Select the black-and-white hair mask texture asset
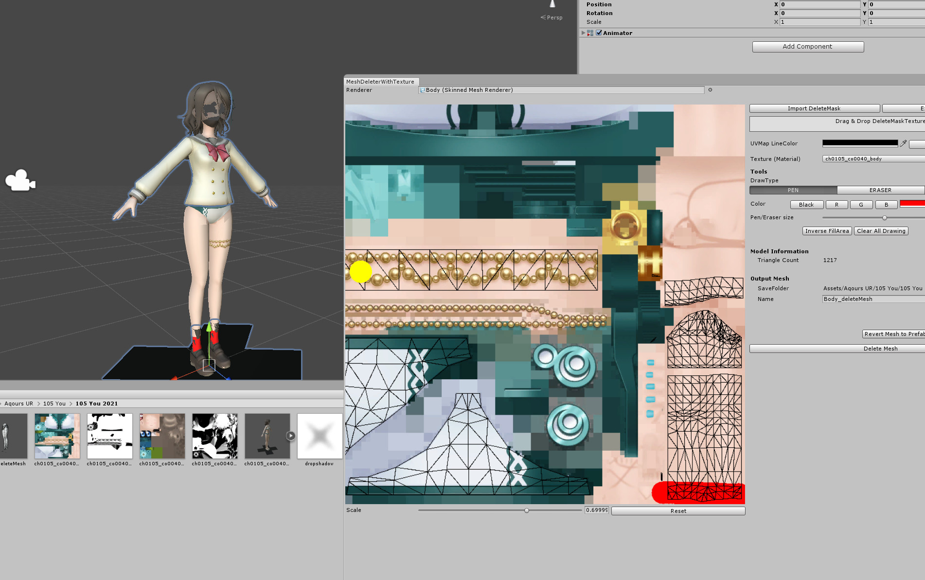925x580 pixels. pos(214,436)
